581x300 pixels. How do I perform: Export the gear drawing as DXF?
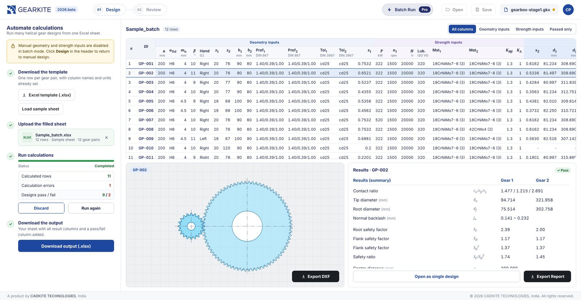click(x=316, y=276)
